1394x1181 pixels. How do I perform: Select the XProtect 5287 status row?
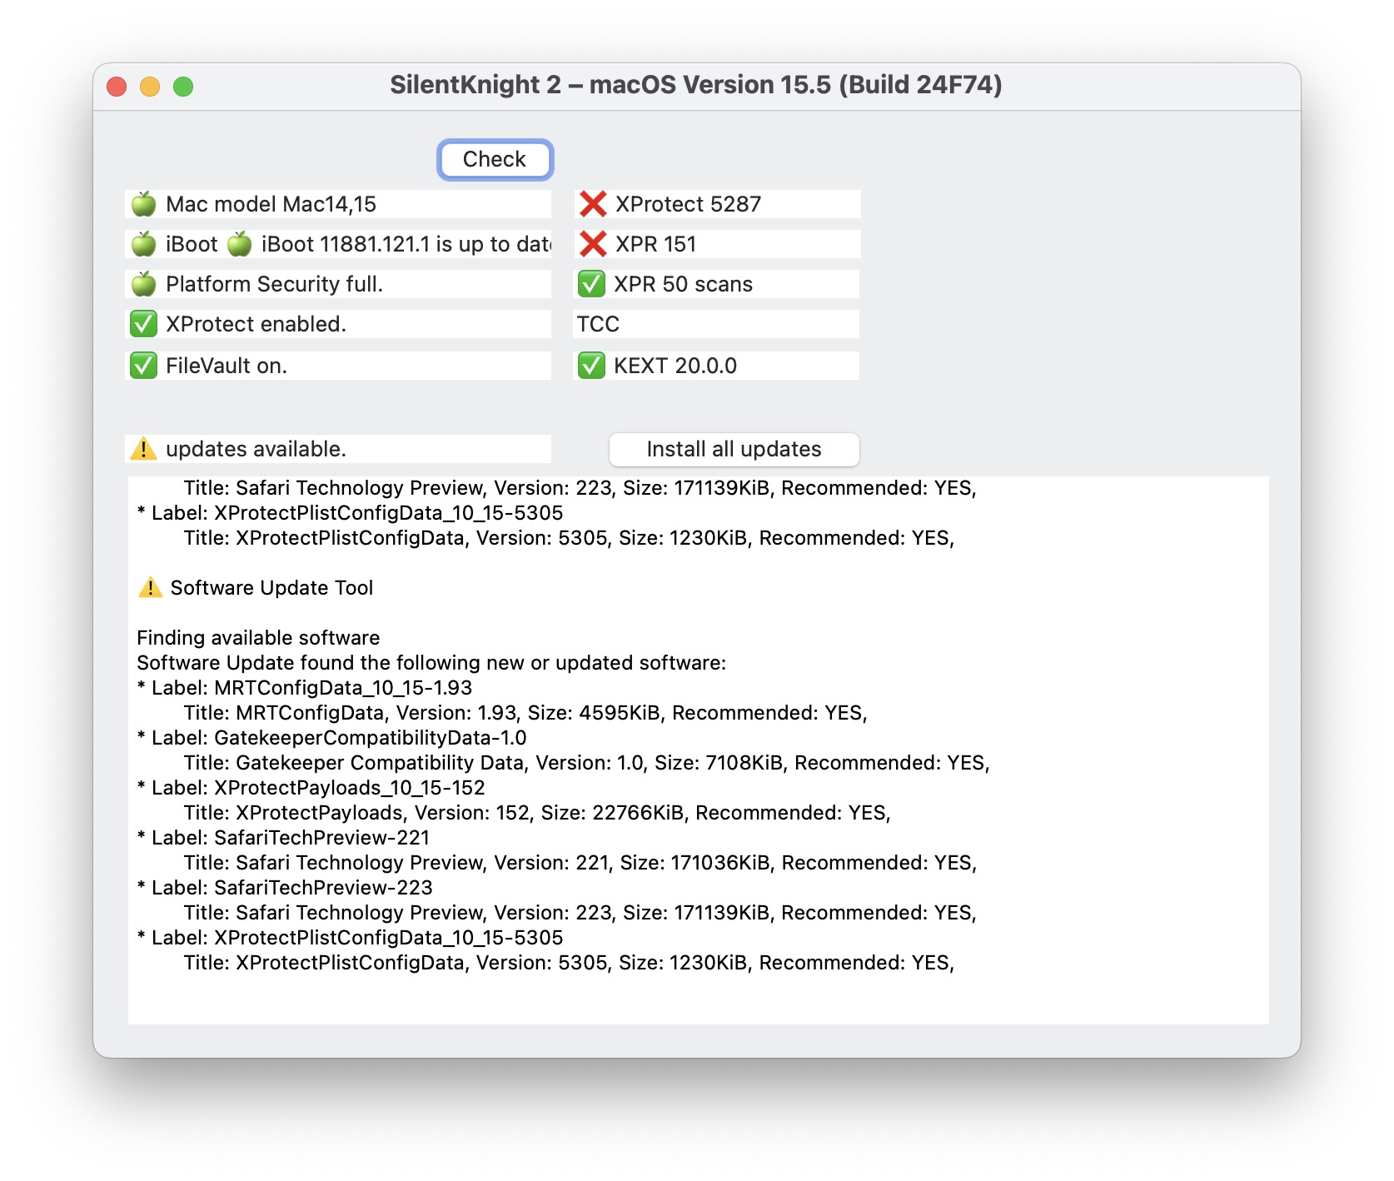pyautogui.click(x=716, y=203)
